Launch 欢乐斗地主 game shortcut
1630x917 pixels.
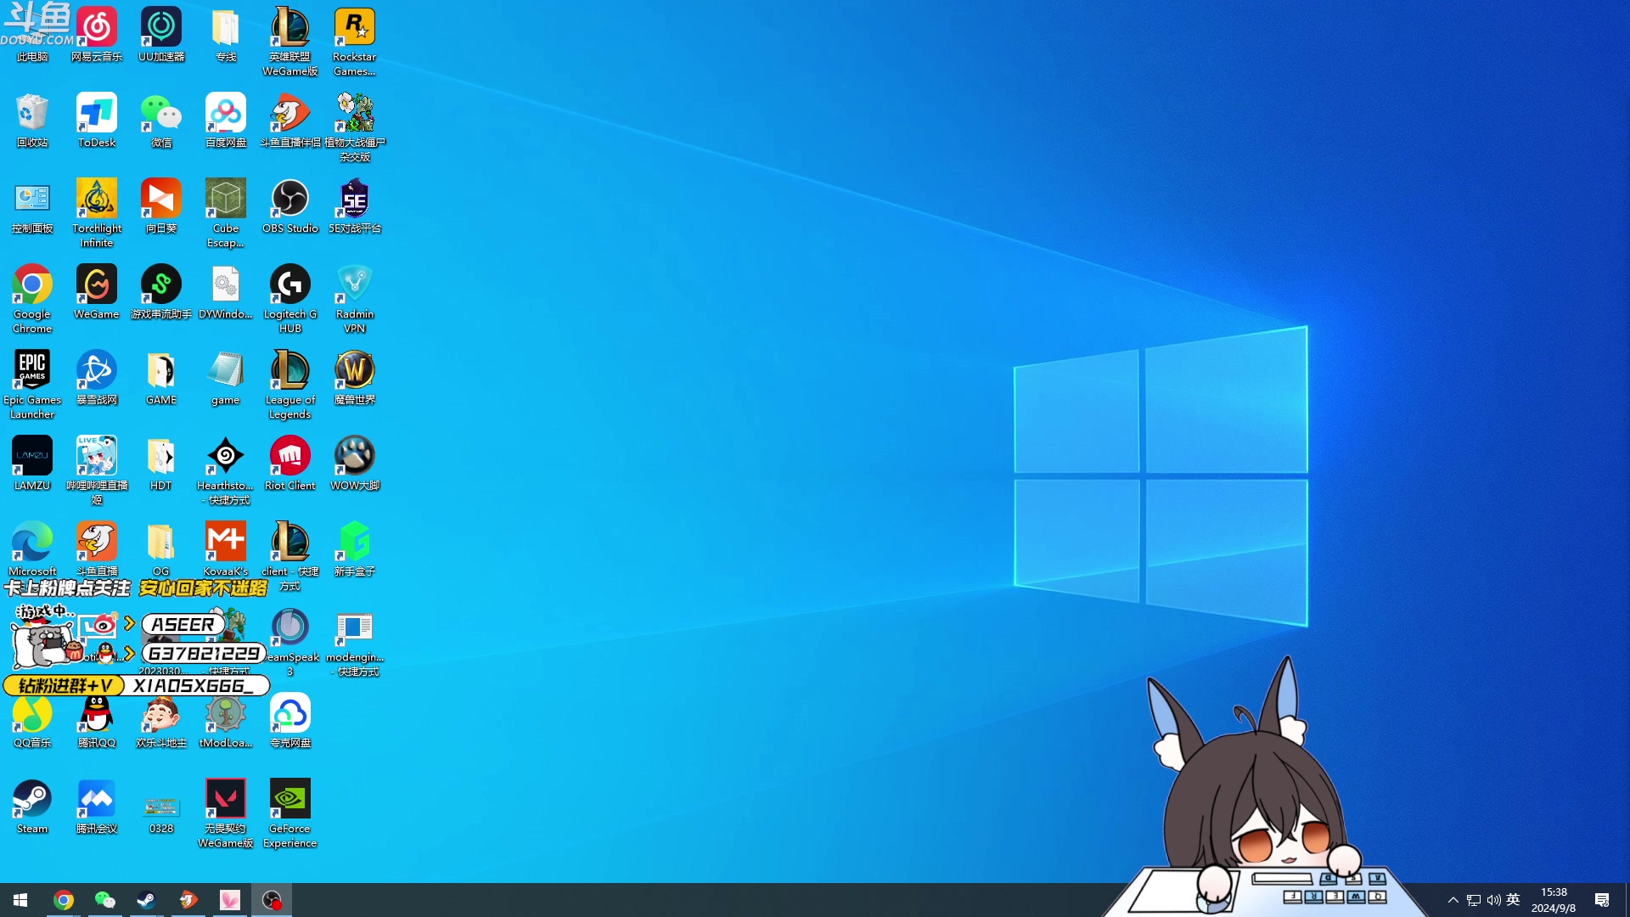click(161, 720)
